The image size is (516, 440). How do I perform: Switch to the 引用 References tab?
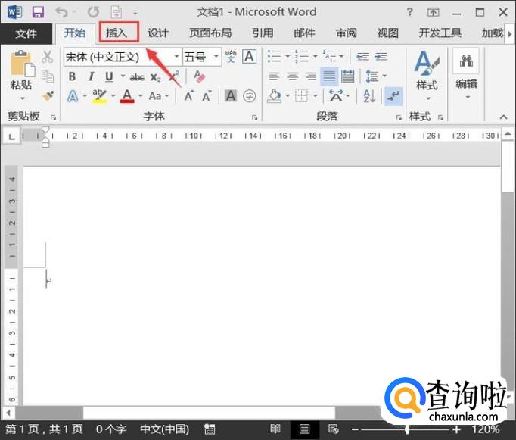tap(263, 33)
